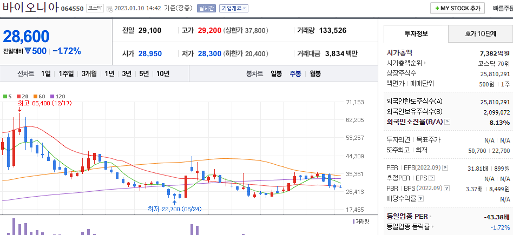Click the 상장주식수 value 25,810,291

click(495, 74)
